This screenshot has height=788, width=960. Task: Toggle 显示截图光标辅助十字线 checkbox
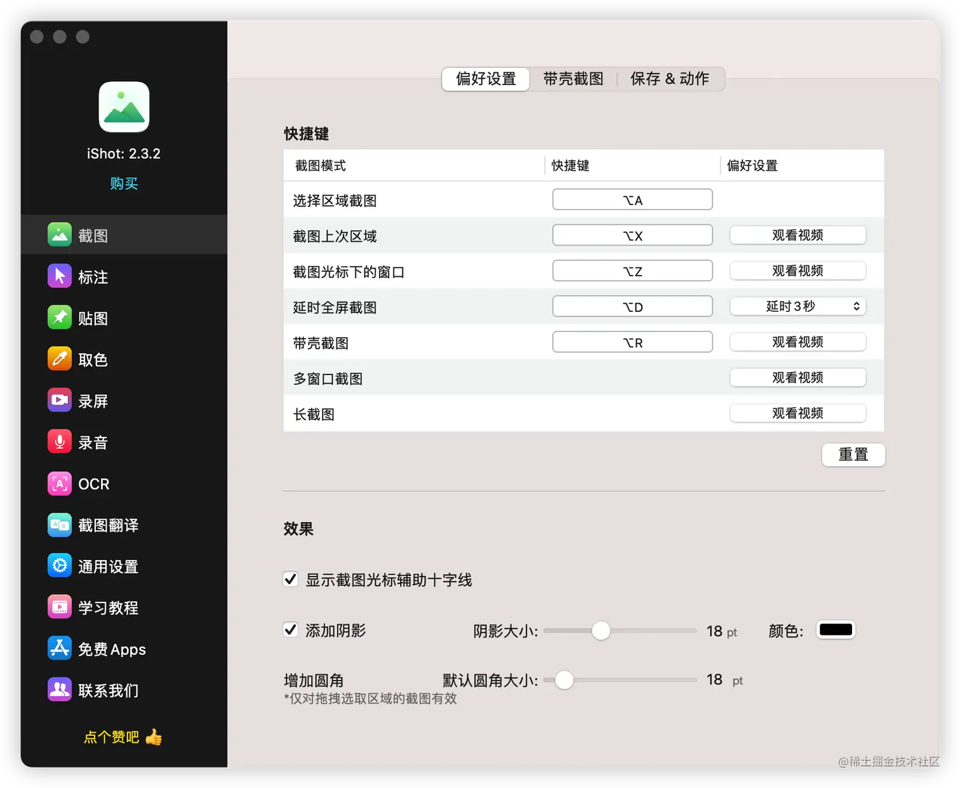[x=291, y=579]
